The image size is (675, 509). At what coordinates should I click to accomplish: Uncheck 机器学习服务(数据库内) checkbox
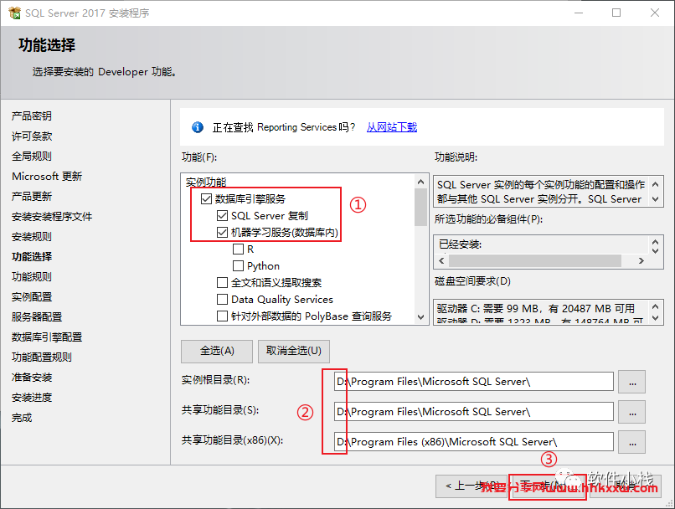[222, 233]
